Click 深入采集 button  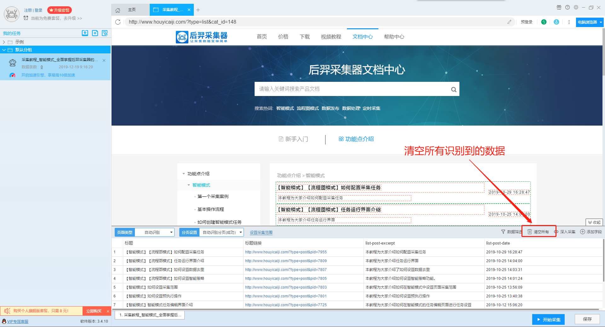(x=565, y=232)
